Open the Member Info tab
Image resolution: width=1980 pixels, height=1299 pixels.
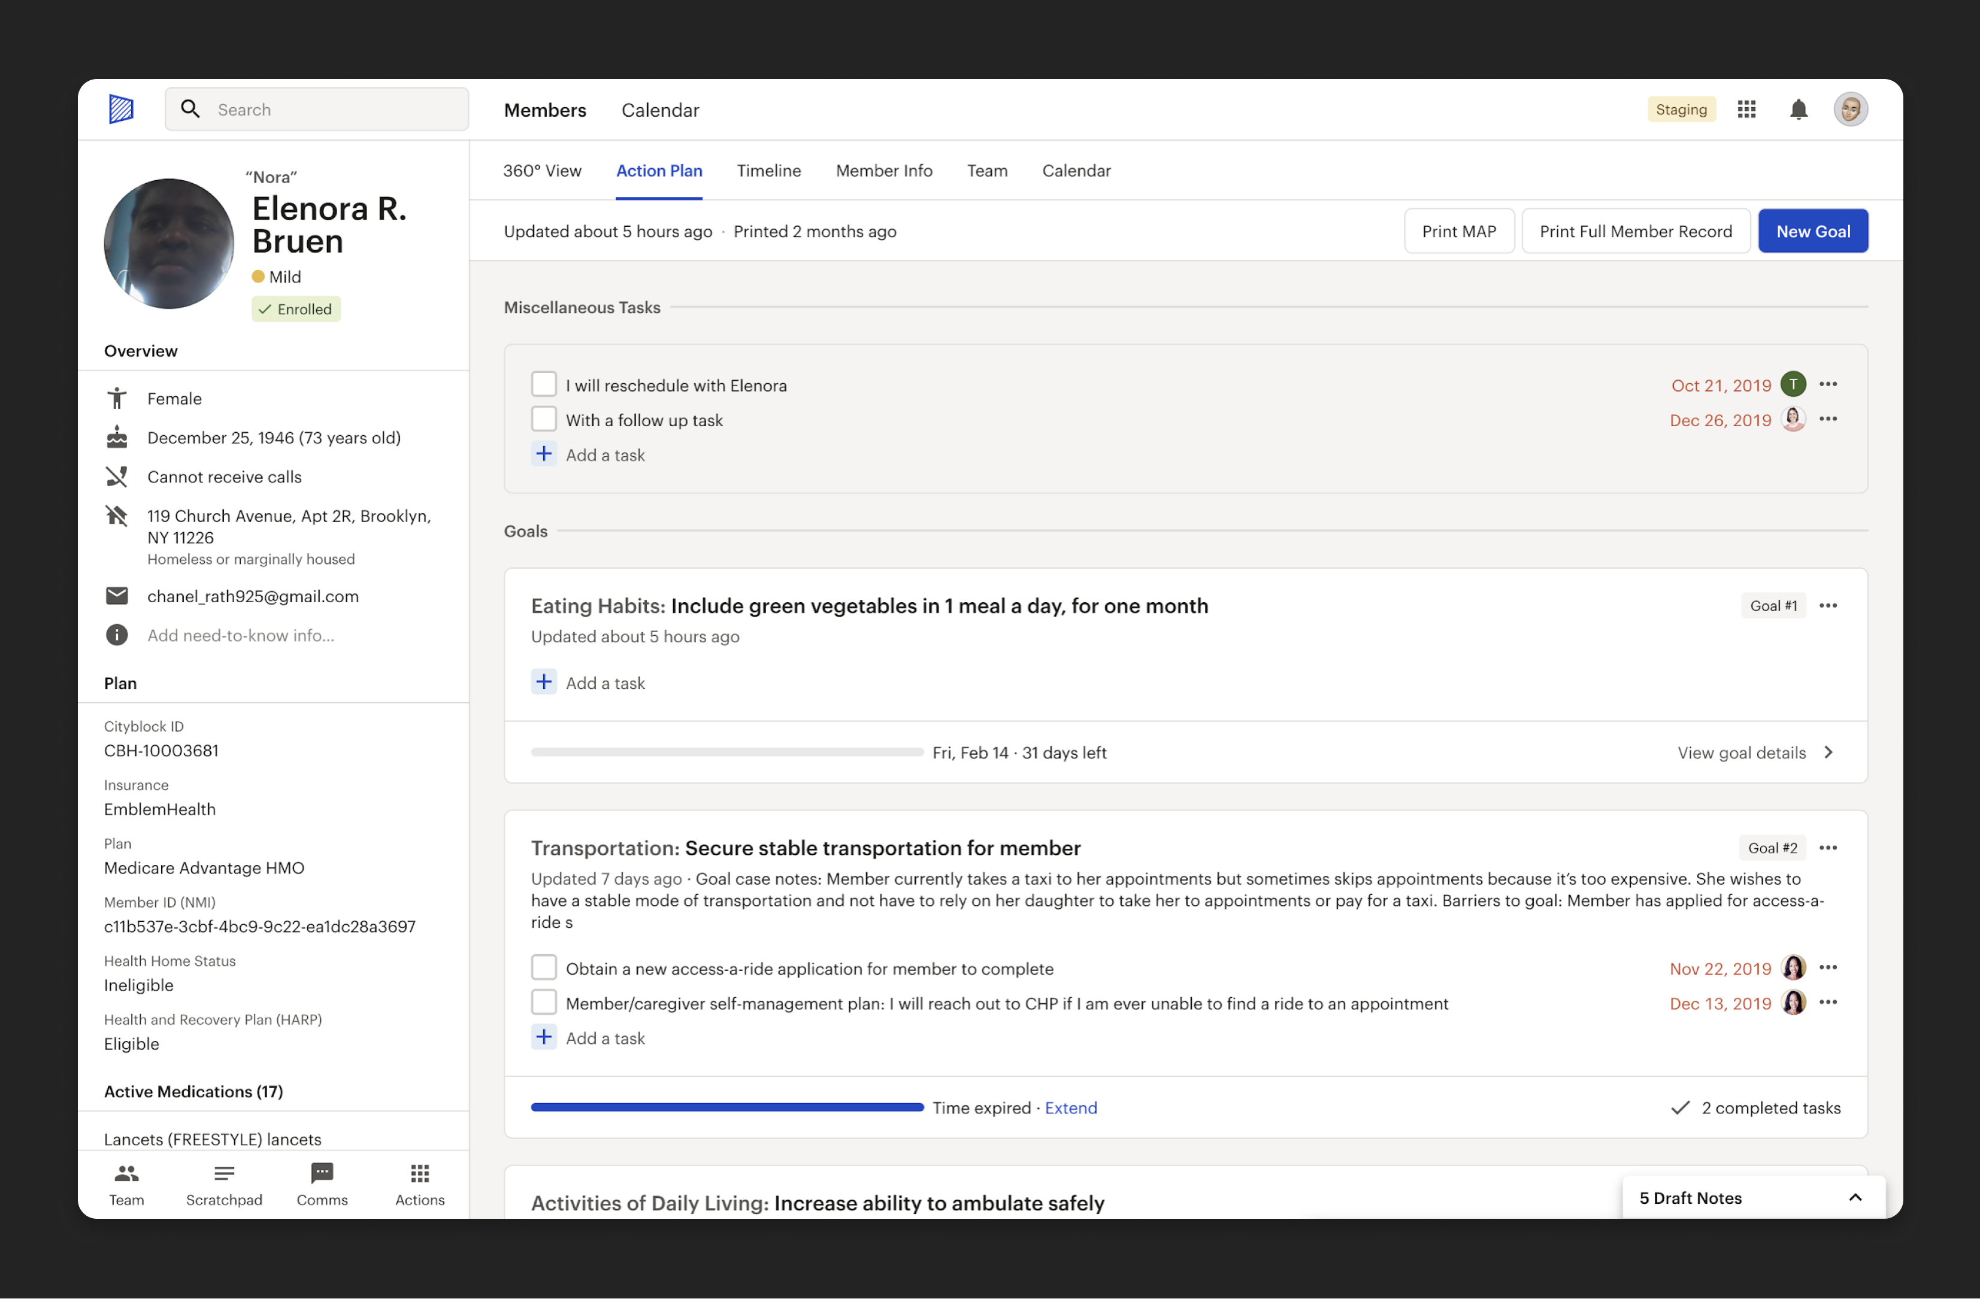tap(883, 171)
